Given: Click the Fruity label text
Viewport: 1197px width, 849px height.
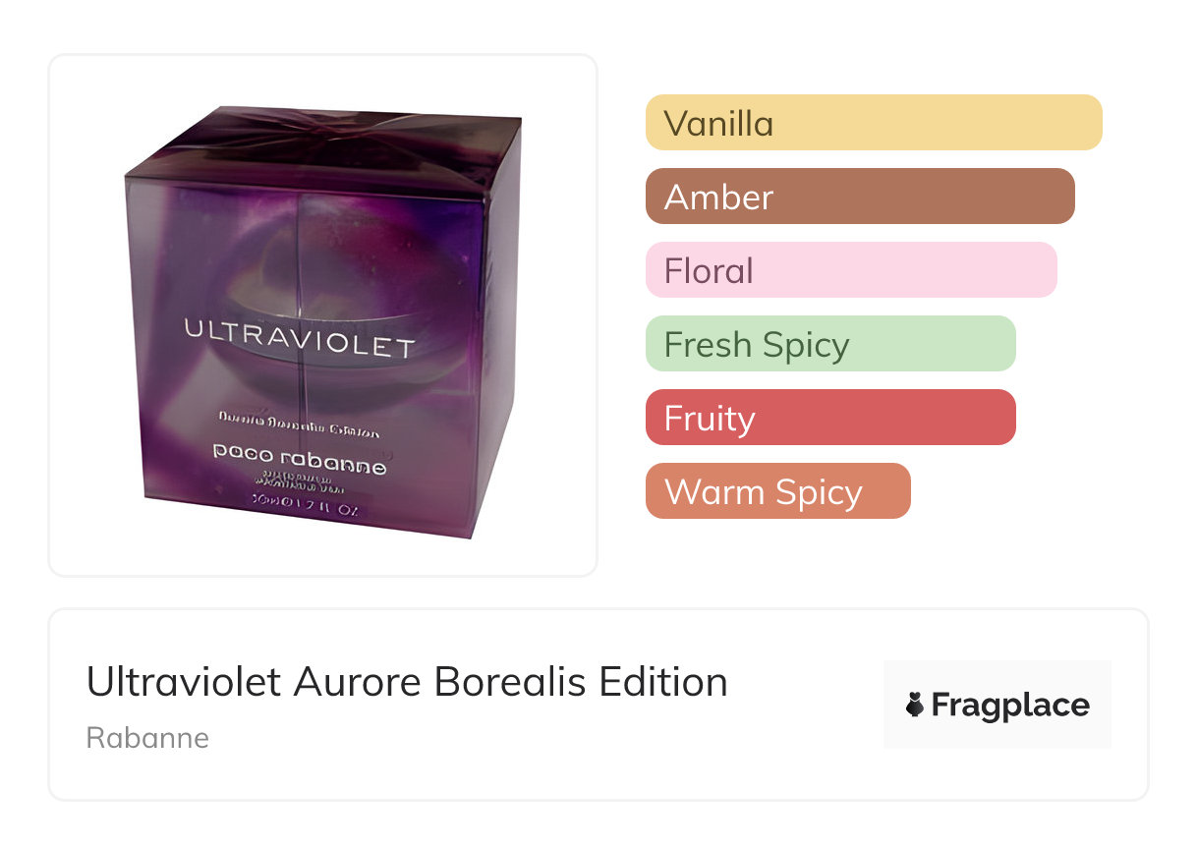Looking at the screenshot, I should [710, 419].
